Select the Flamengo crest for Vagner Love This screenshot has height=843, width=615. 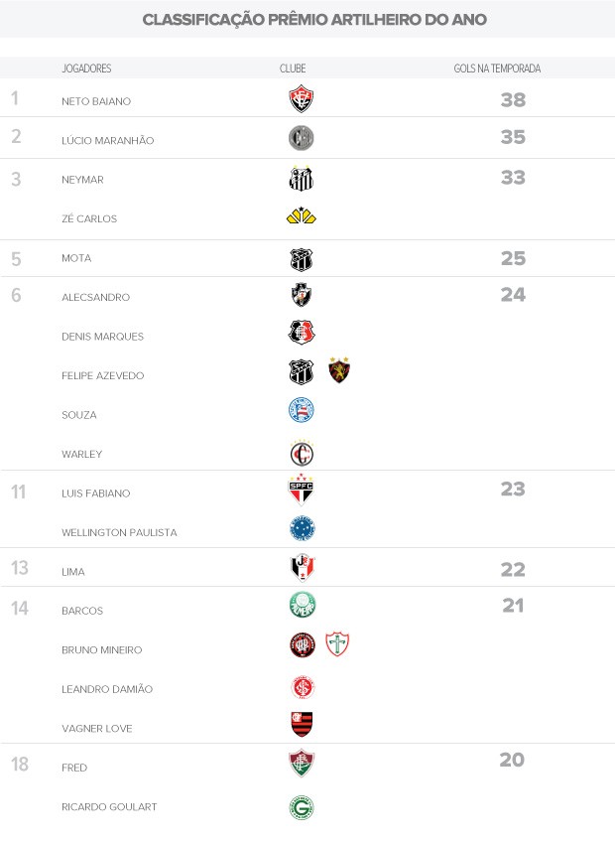(x=302, y=725)
